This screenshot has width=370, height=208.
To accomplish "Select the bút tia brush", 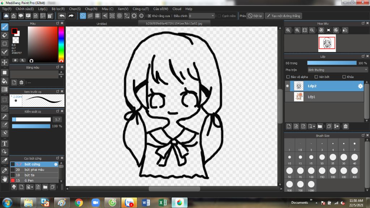I will (x=34, y=175).
